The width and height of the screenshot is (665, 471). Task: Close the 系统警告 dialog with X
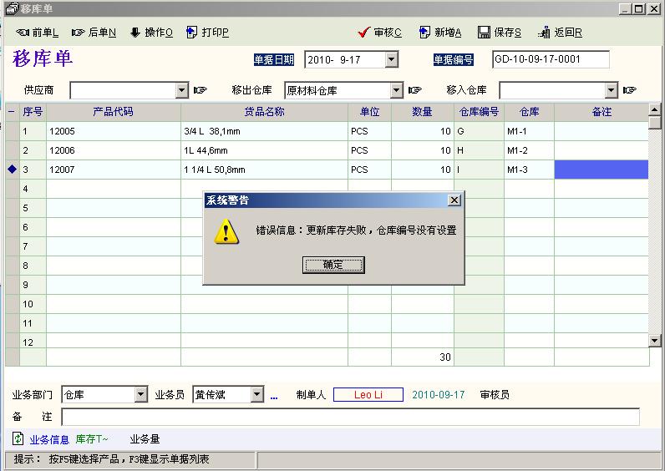tap(454, 200)
